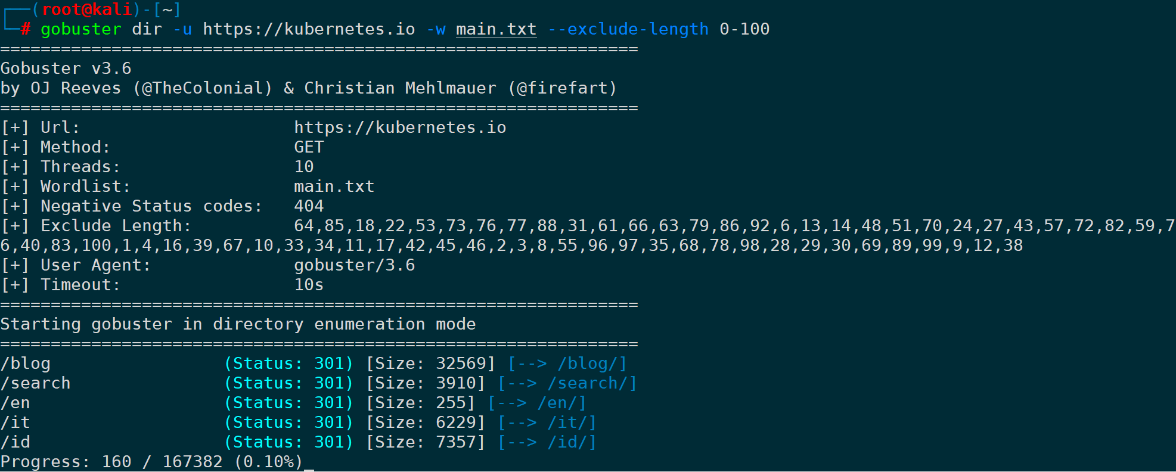Click the redirect target /it/
Screen dimensions: 1176x472
click(x=567, y=423)
